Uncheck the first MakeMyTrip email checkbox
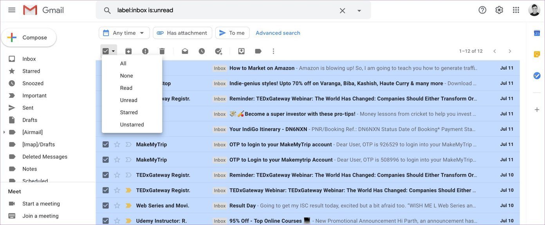This screenshot has height=225, width=545. point(106,144)
